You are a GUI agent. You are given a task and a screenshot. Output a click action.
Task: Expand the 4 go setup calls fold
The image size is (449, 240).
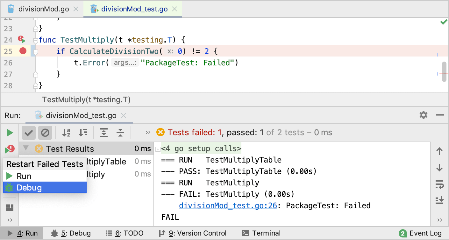[157, 149]
